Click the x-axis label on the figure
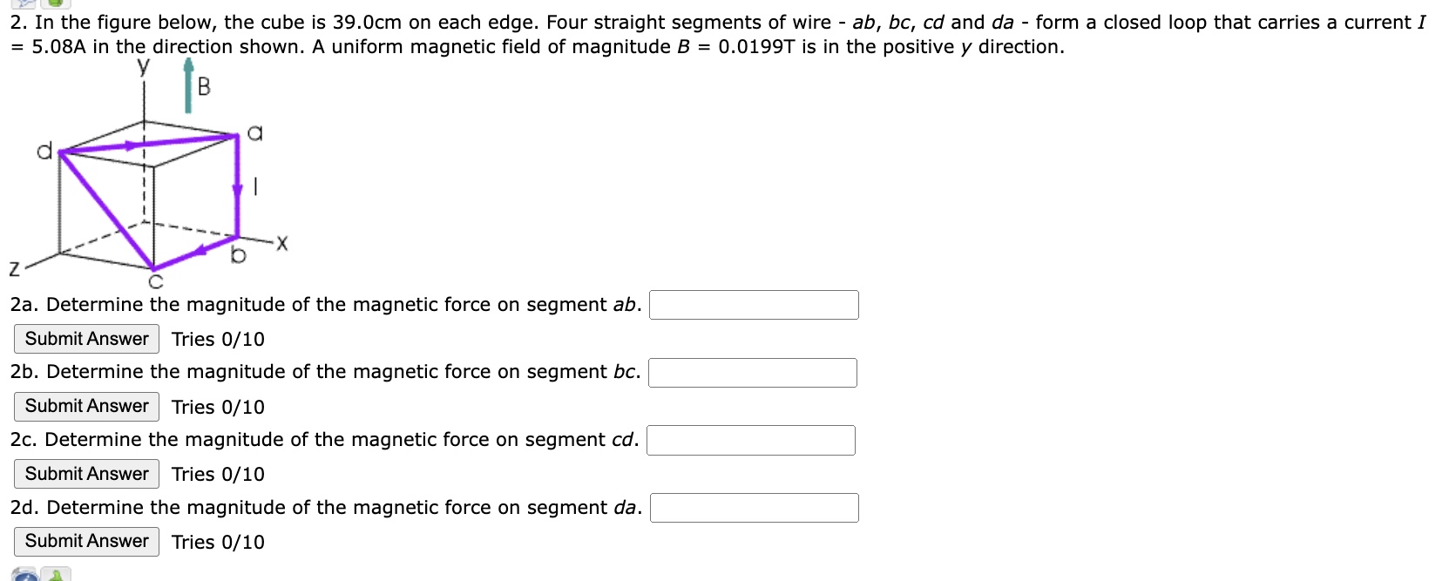Screen dimensions: 1449x581 [x=281, y=243]
